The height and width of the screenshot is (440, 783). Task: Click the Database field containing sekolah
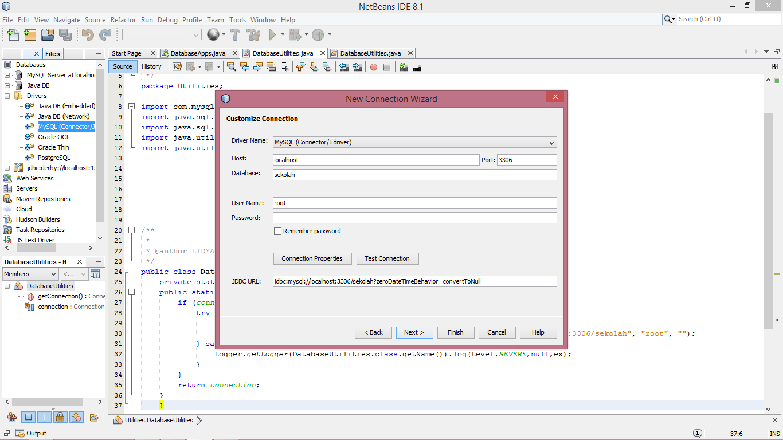(414, 175)
